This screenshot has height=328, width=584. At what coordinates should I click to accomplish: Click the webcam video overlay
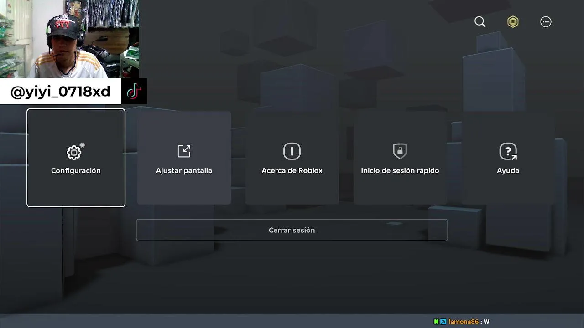pyautogui.click(x=69, y=39)
